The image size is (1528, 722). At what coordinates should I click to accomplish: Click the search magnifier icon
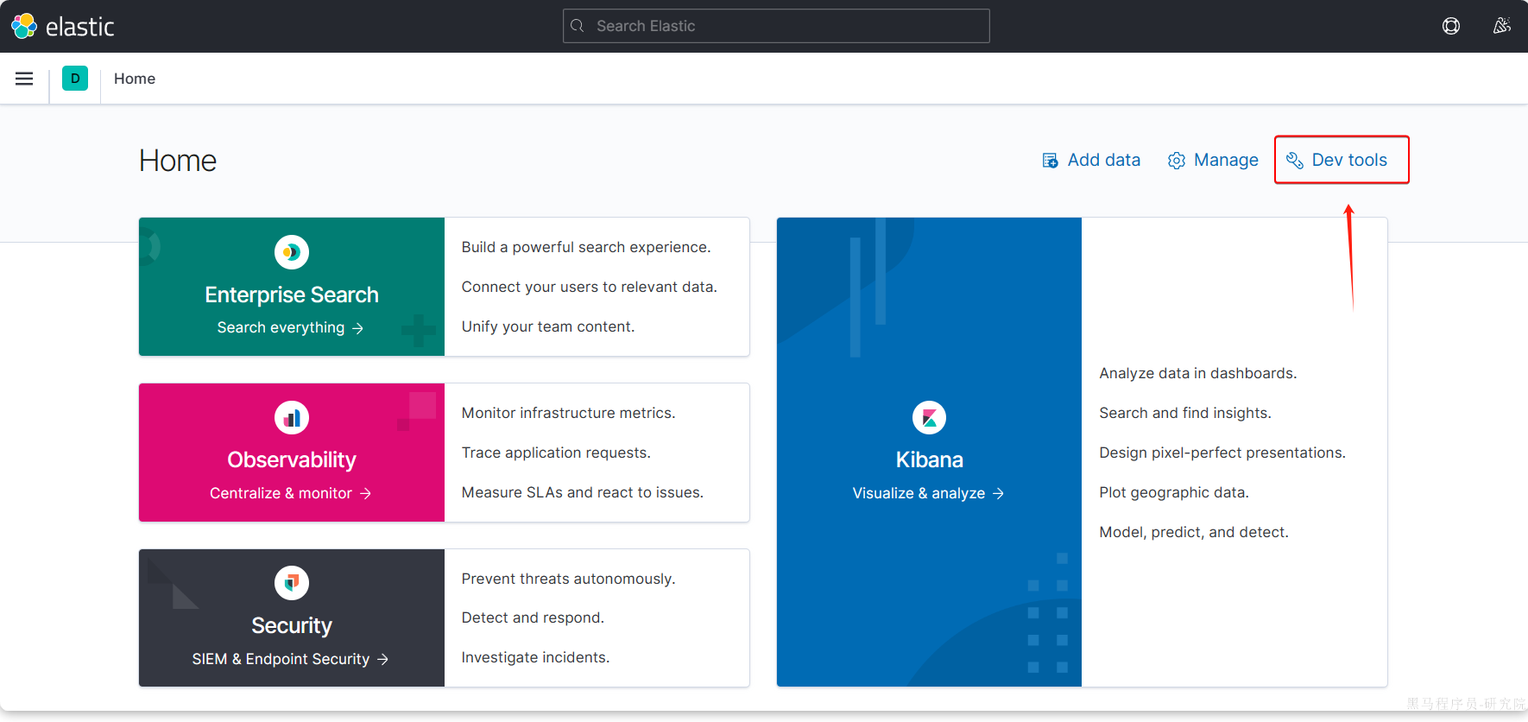click(x=578, y=26)
